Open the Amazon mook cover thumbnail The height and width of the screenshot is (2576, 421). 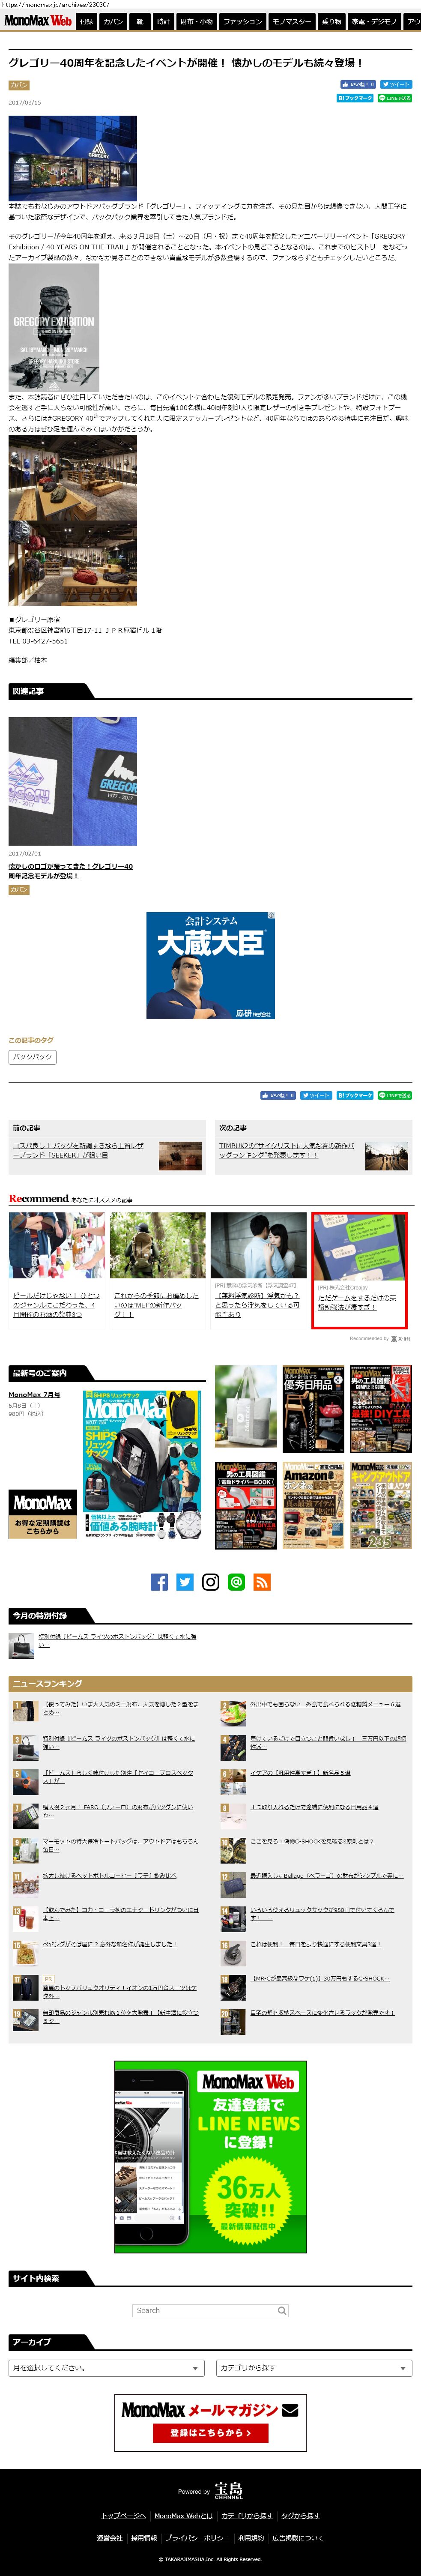(313, 1505)
